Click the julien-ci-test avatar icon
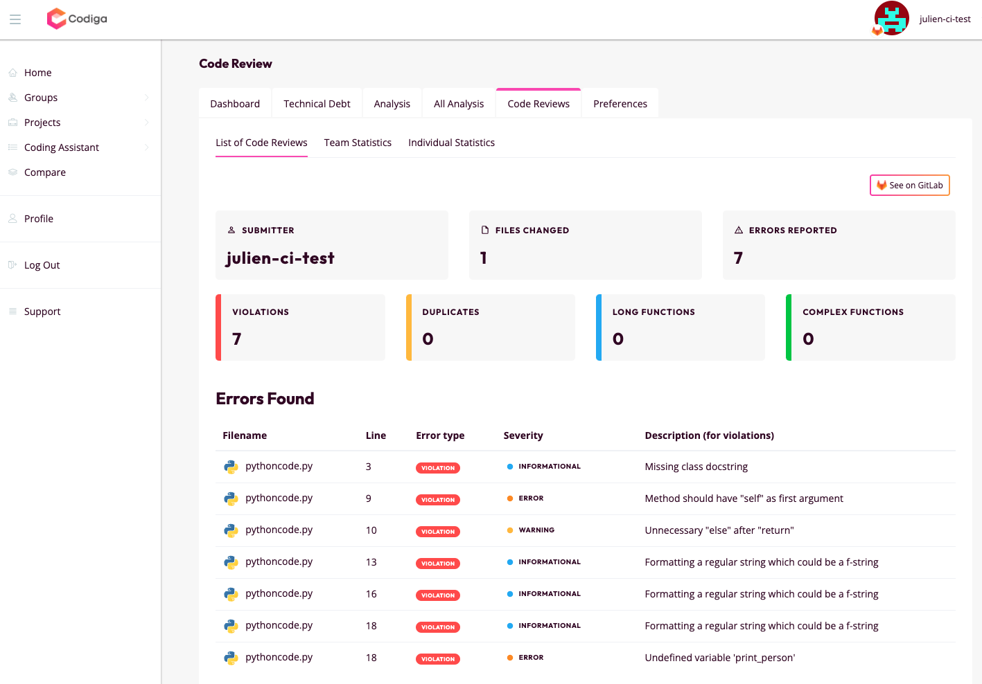The height and width of the screenshot is (684, 982). tap(891, 18)
